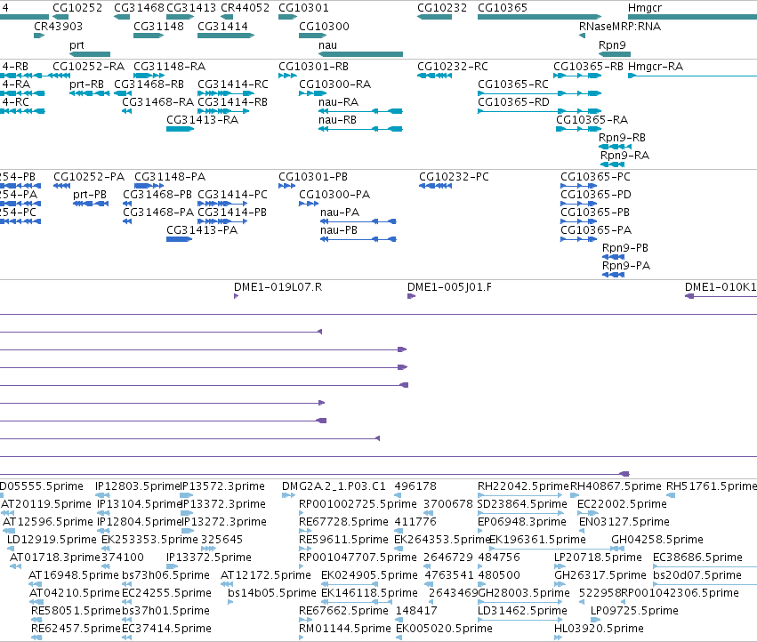The image size is (757, 642).
Task: Select the DME1-005J01.F clone label
Action: tap(449, 287)
